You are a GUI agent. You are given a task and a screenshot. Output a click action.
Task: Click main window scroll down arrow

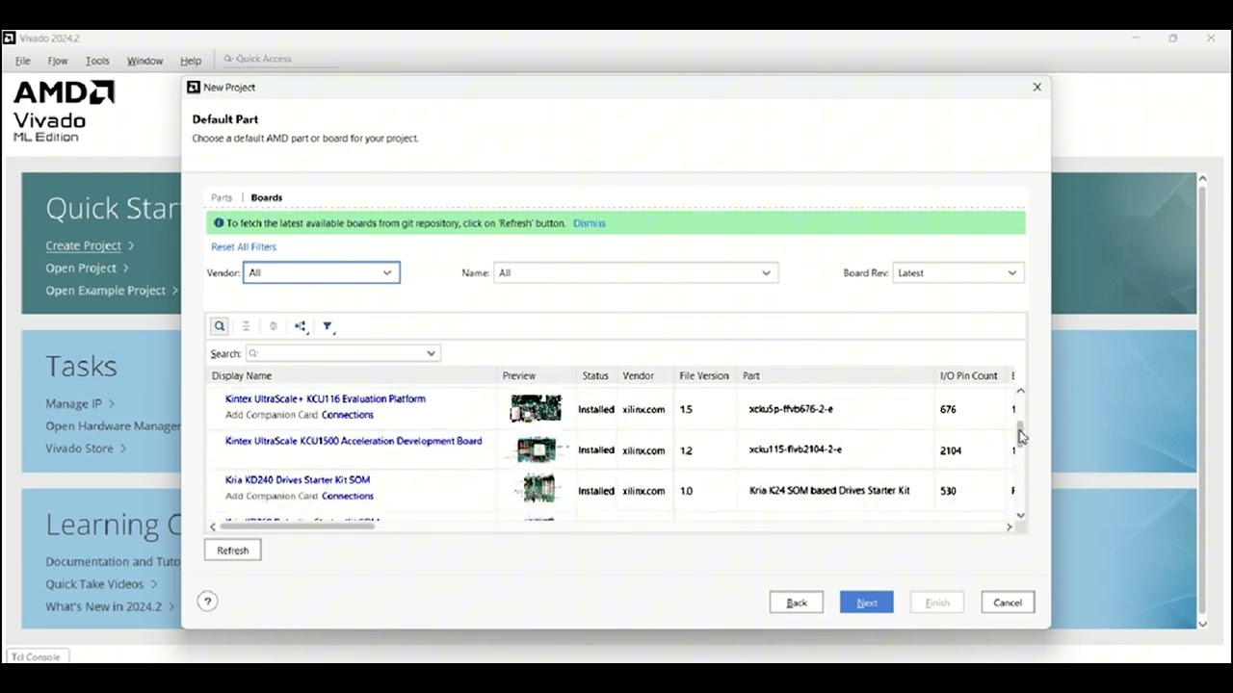1202,624
